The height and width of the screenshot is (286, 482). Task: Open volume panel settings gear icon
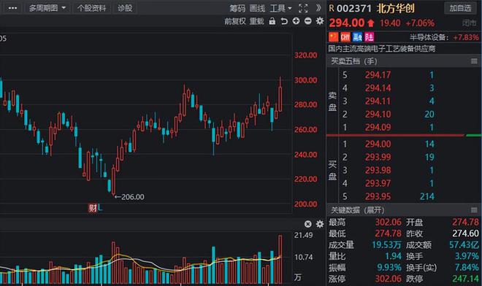320,224
